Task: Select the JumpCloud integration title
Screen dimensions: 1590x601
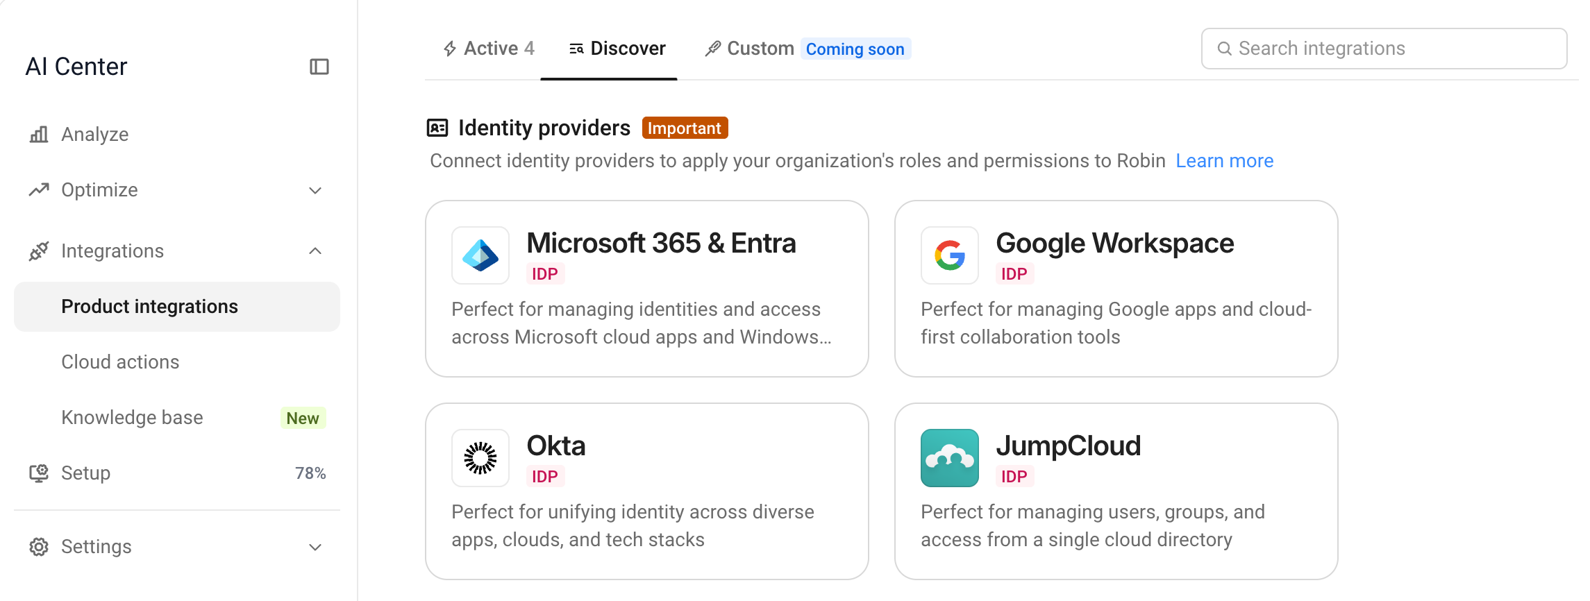Action: click(1068, 446)
